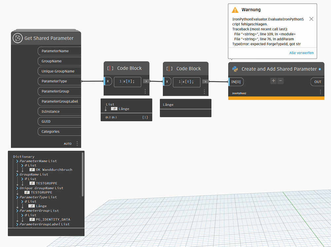331x247 pixels.
Task: Click the warning triangle in the Warnung popup
Action: (x=235, y=10)
